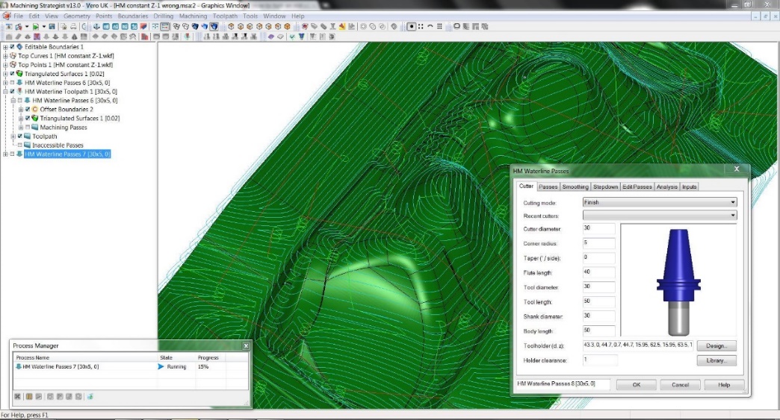
Task: Click the green run arrow toolbar icon
Action: click(35, 26)
